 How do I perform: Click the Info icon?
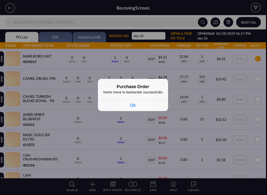point(173,186)
